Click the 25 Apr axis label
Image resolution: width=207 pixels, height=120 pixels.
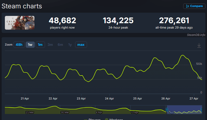(x=137, y=98)
